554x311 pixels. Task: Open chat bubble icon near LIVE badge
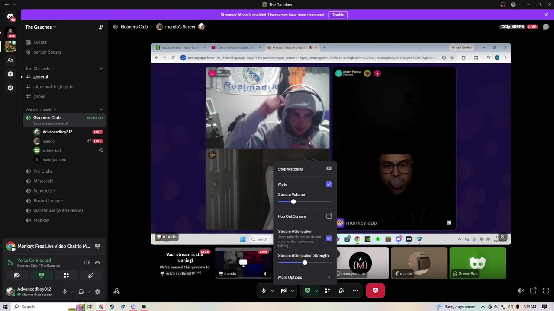click(x=546, y=27)
